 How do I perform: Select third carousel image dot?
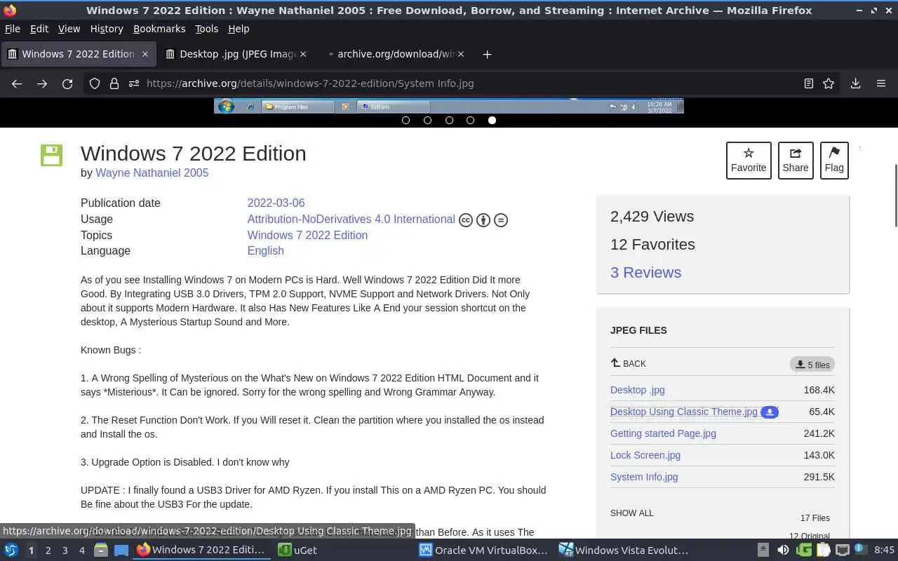pos(449,120)
